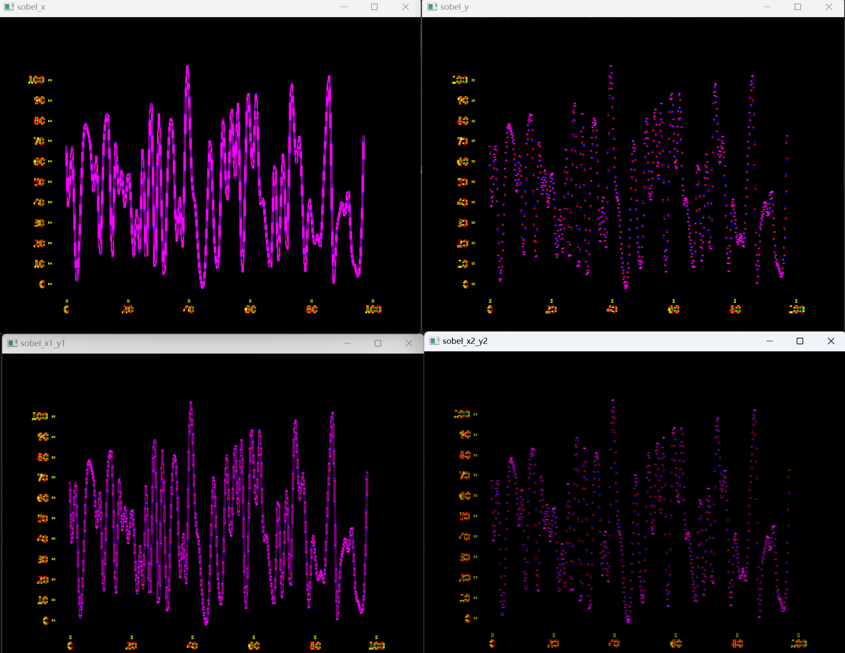Maximize the sobel_y window
Screen dimensions: 845x653
pos(798,7)
